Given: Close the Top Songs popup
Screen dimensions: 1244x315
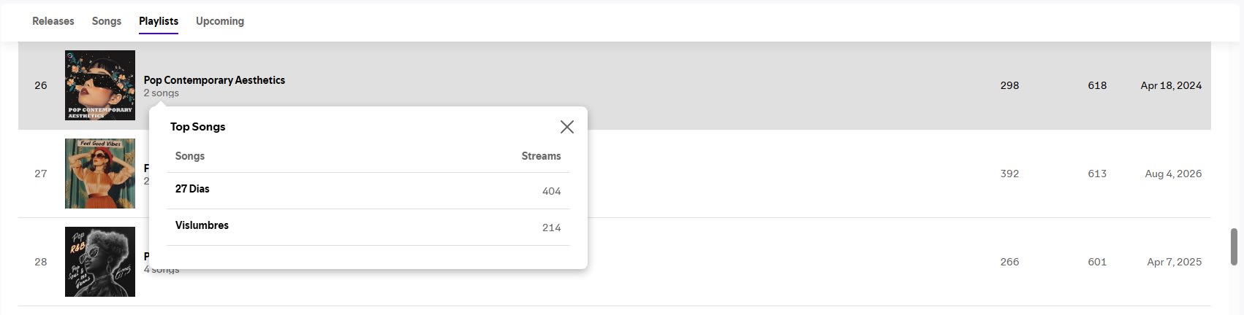Looking at the screenshot, I should click(566, 127).
